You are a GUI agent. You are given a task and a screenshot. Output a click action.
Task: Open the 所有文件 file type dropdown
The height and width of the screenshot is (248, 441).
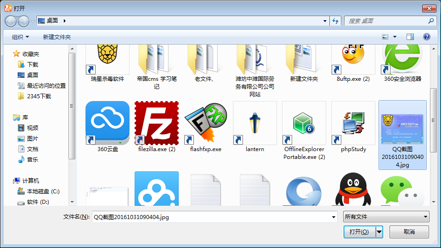[386, 217]
